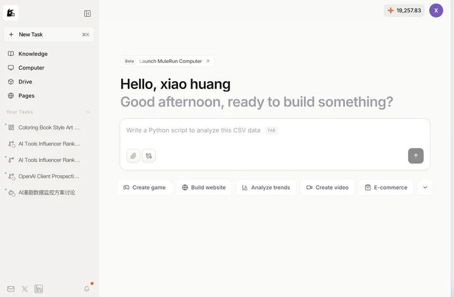The image size is (454, 297).
Task: Expand more suggestion categories chevron
Action: click(x=425, y=187)
